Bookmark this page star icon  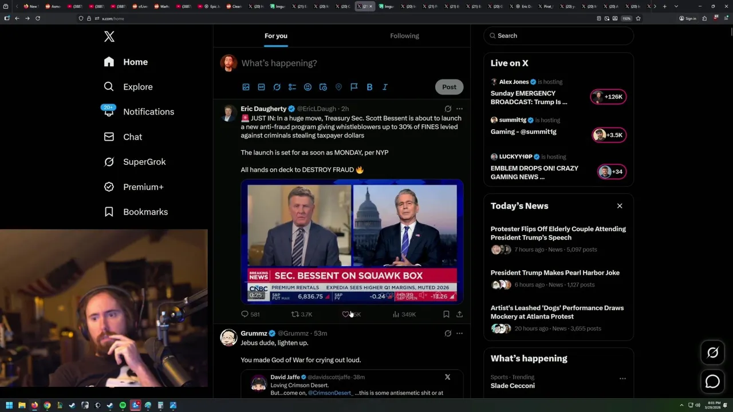638,18
